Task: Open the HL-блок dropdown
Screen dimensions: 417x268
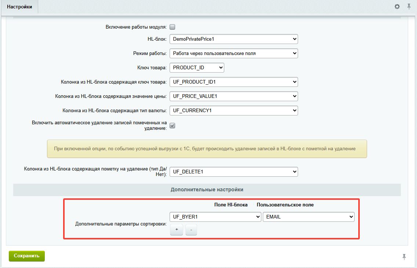Action: 234,39
